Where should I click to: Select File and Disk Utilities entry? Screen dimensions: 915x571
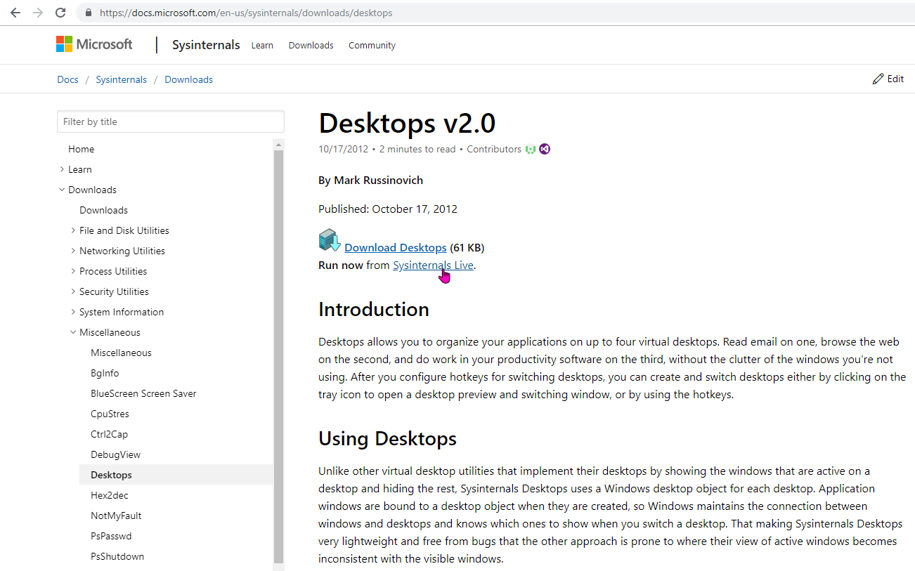[x=124, y=230]
